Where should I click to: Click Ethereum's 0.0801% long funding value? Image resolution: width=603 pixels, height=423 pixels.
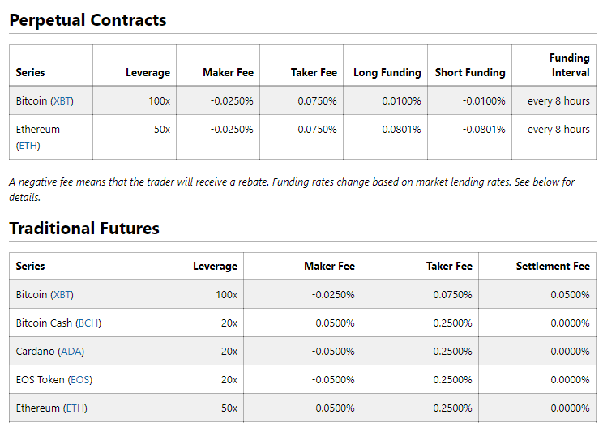click(x=401, y=129)
